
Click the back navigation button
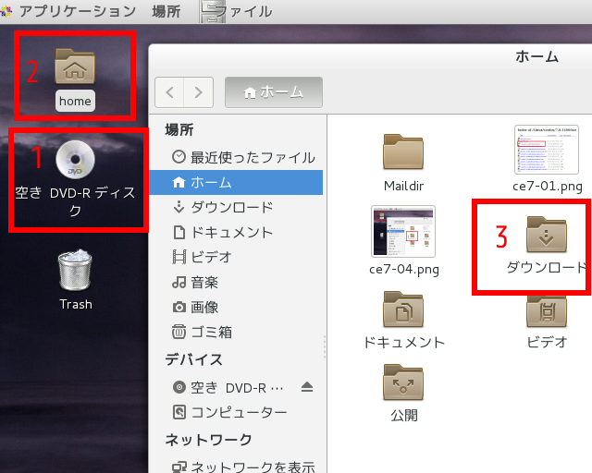coord(170,91)
